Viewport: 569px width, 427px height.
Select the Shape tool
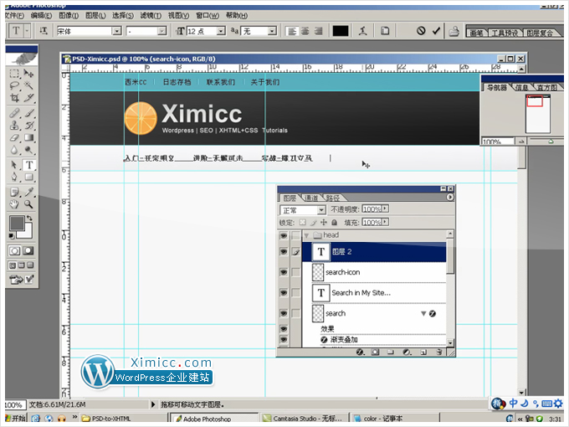pyautogui.click(x=28, y=177)
